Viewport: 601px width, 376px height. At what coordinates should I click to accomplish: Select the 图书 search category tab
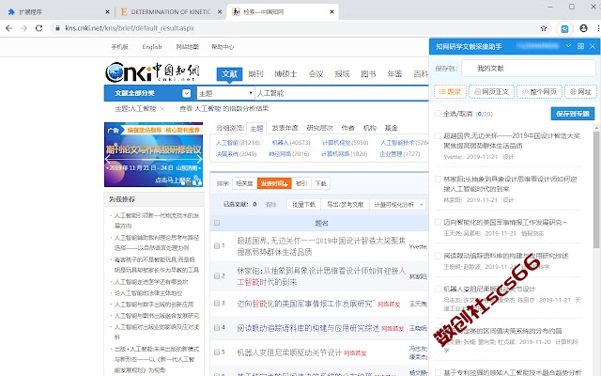click(368, 74)
